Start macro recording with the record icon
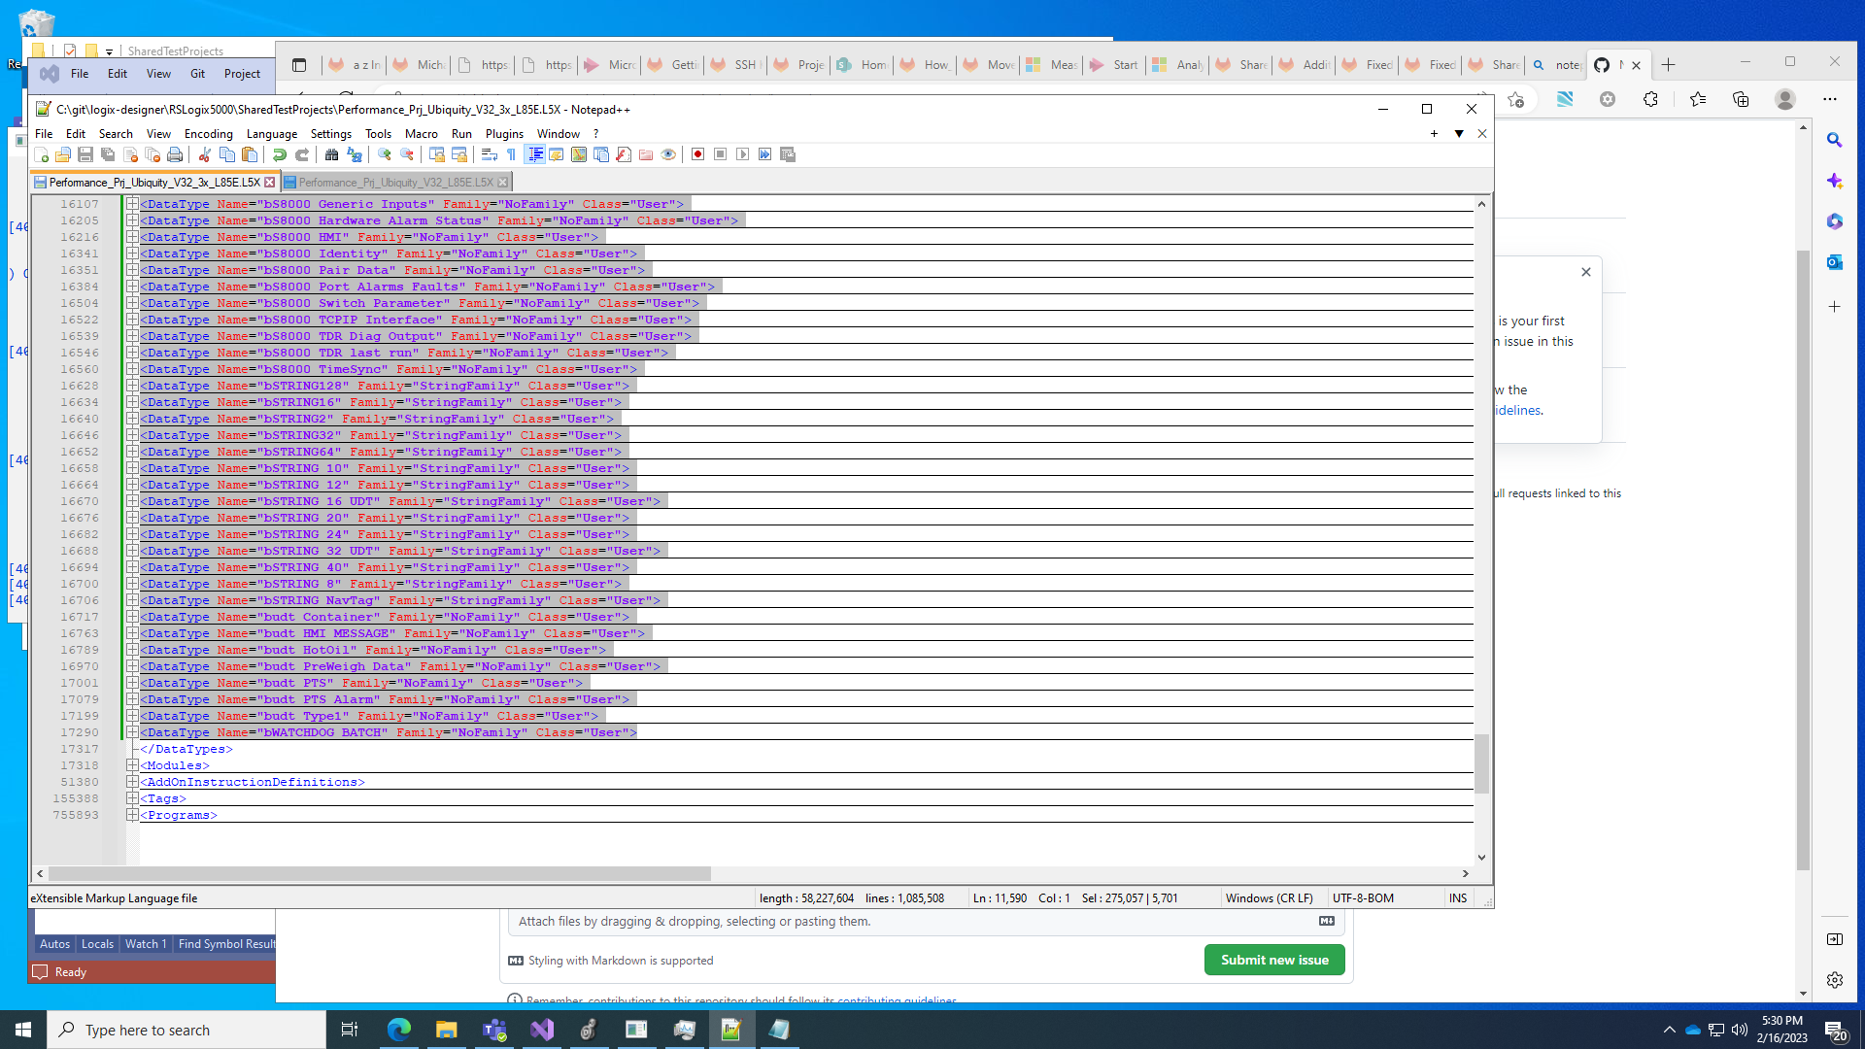The width and height of the screenshot is (1865, 1049). [698, 153]
